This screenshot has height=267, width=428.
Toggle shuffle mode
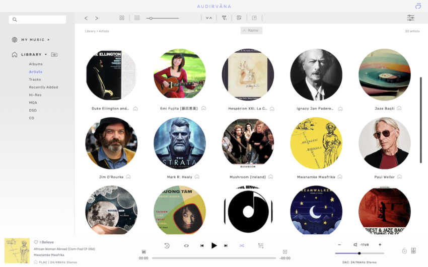coord(242,246)
